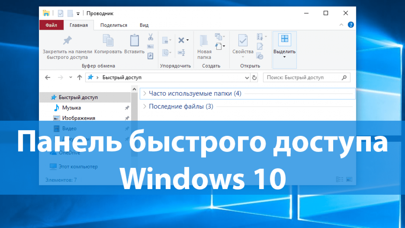Screen dimensions: 405x228
Task: Click the Help question mark icon
Action: coord(351,25)
